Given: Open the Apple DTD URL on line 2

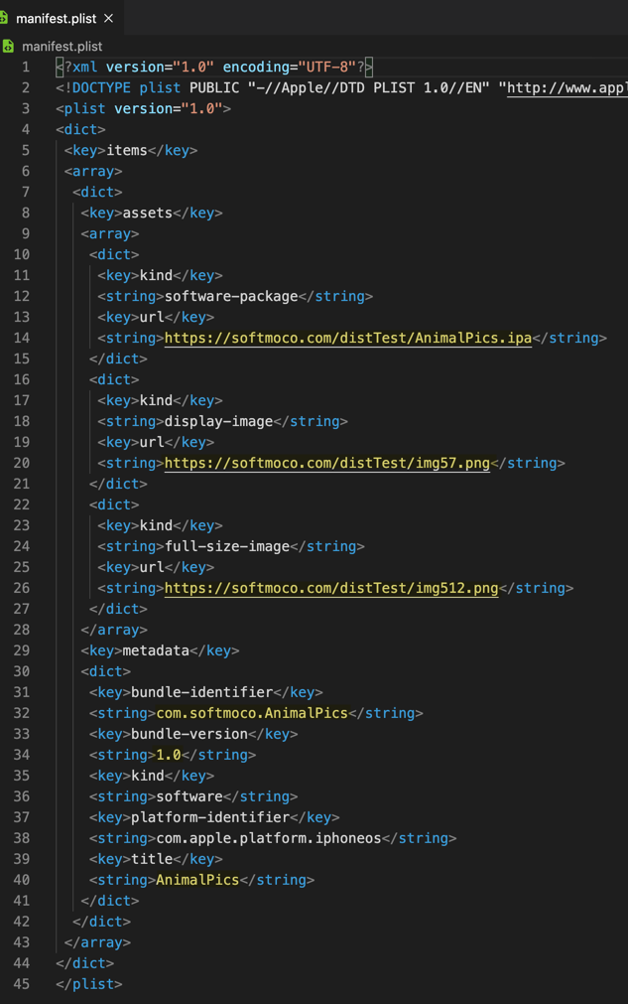Looking at the screenshot, I should [x=565, y=87].
